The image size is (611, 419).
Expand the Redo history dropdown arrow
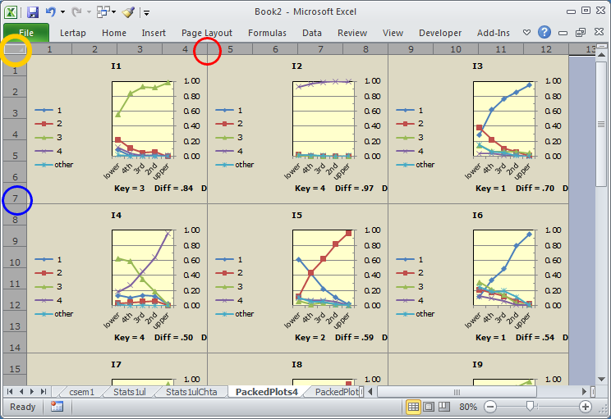coord(89,12)
